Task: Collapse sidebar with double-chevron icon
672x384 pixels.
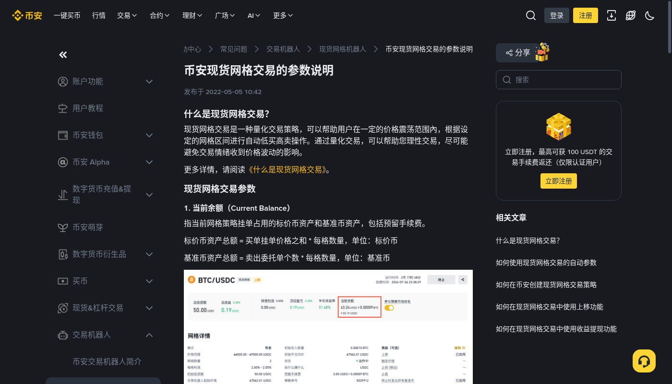Action: pyautogui.click(x=63, y=55)
